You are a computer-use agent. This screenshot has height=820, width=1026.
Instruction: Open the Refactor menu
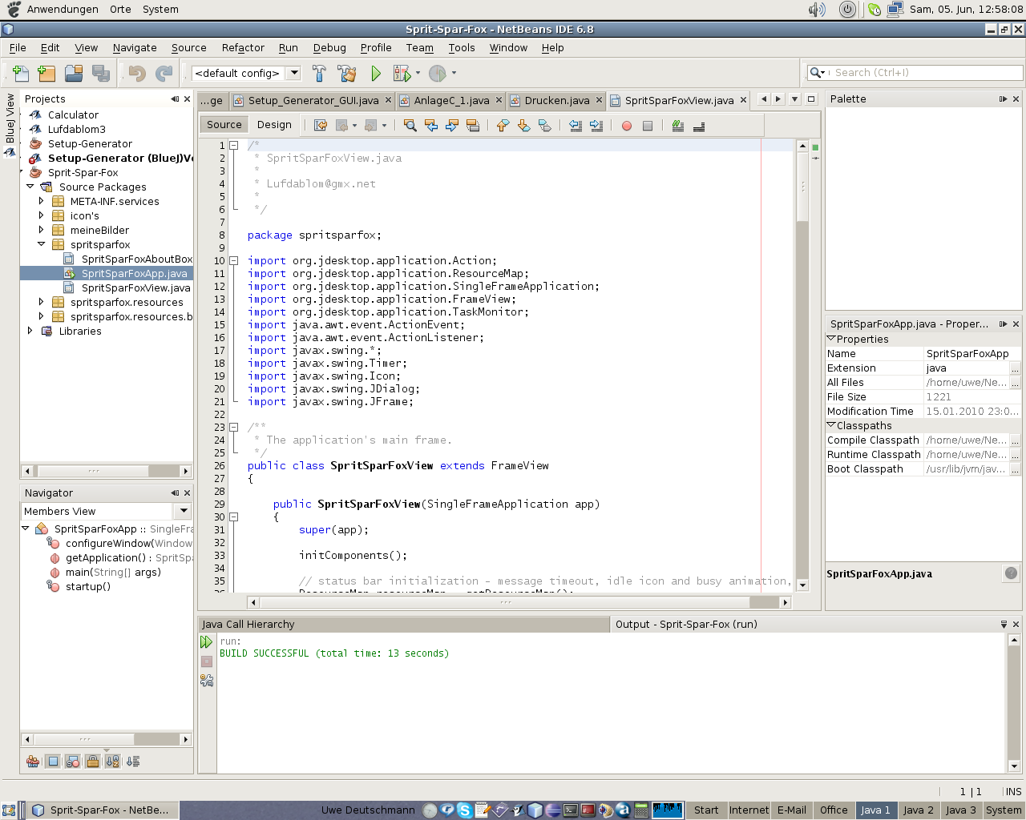[x=243, y=48]
